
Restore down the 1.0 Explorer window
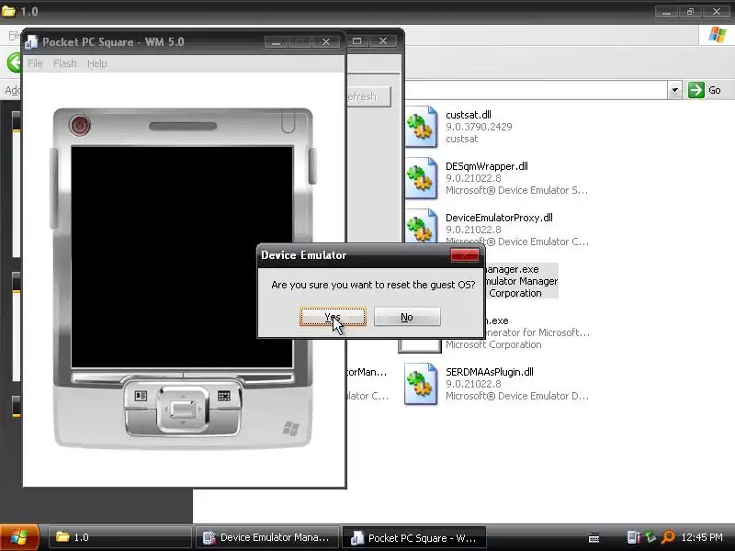pyautogui.click(x=691, y=12)
